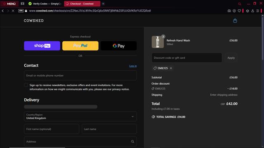
Task: Click the Refresh Hand Wash product name
Action: (x=178, y=40)
